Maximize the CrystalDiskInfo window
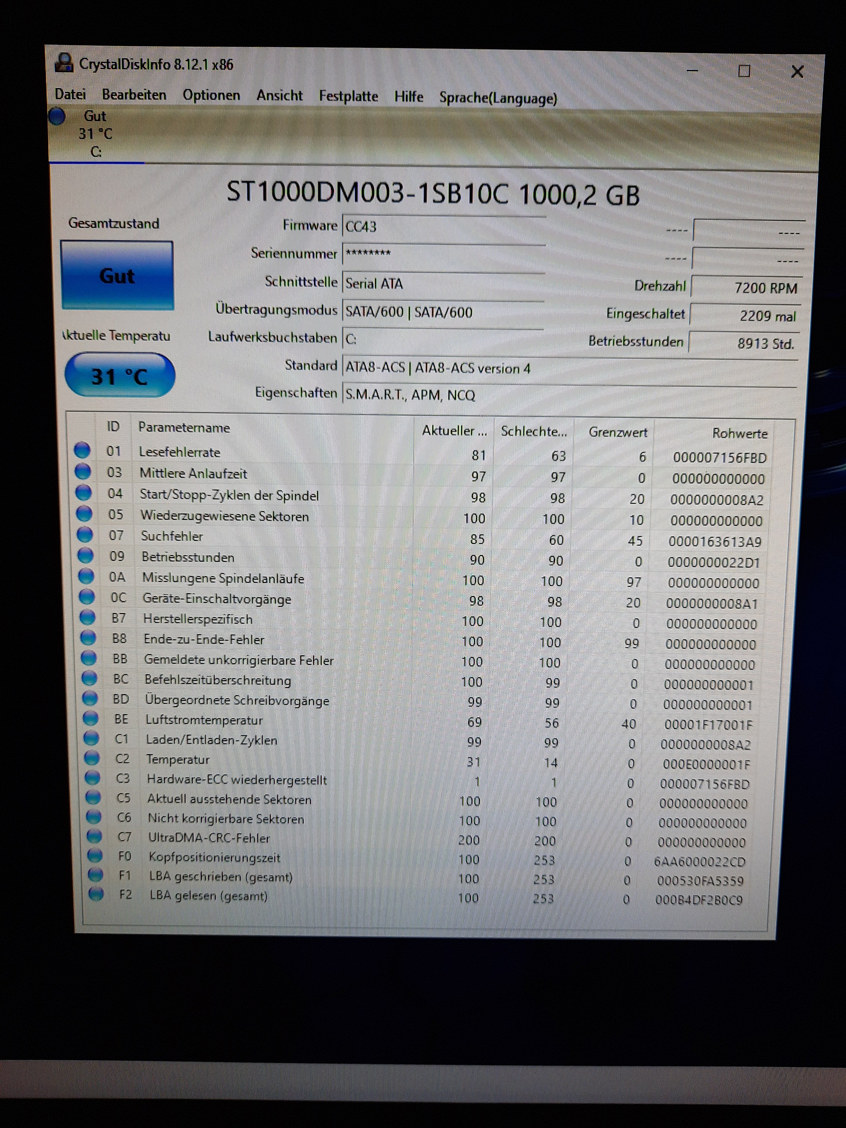 pyautogui.click(x=744, y=71)
